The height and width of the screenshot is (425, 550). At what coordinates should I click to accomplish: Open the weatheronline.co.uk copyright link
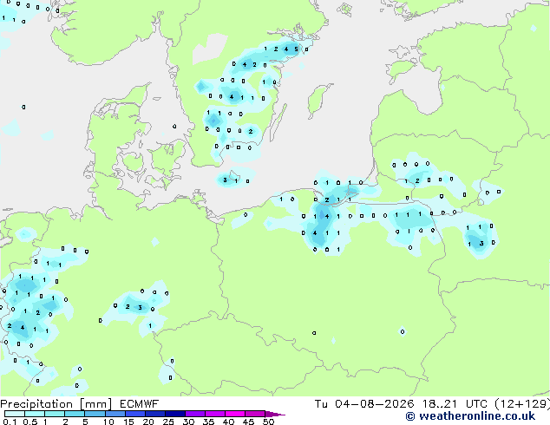pos(470,416)
